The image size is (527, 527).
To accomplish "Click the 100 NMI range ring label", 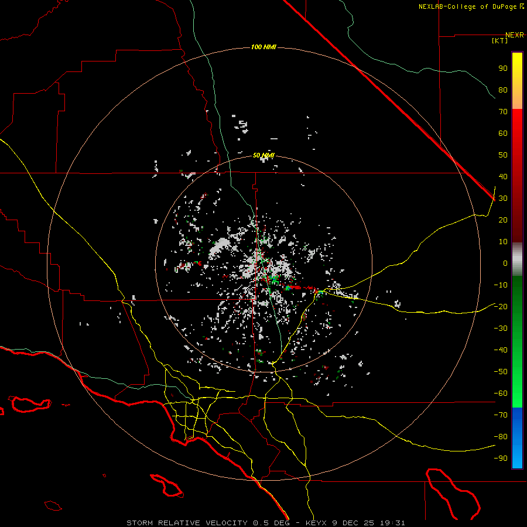I will [x=263, y=47].
